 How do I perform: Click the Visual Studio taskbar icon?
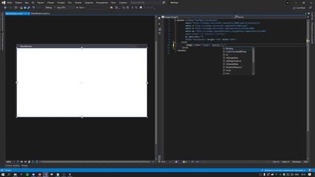[45, 175]
